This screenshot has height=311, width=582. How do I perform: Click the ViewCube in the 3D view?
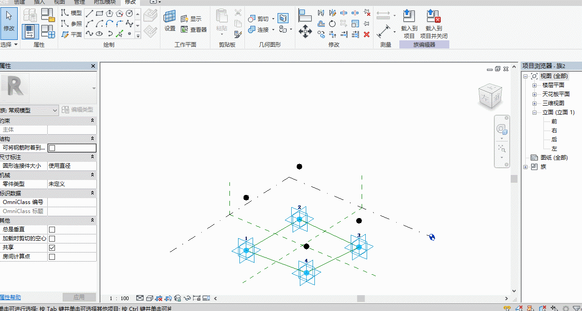point(490,97)
